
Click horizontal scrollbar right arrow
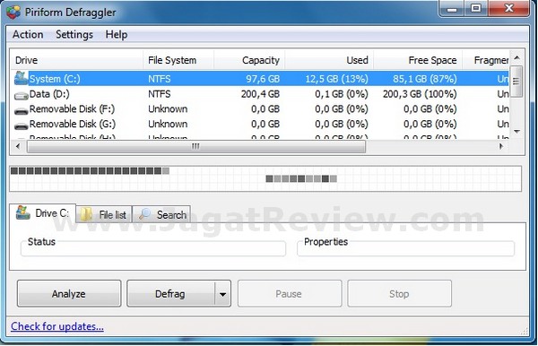[x=501, y=146]
